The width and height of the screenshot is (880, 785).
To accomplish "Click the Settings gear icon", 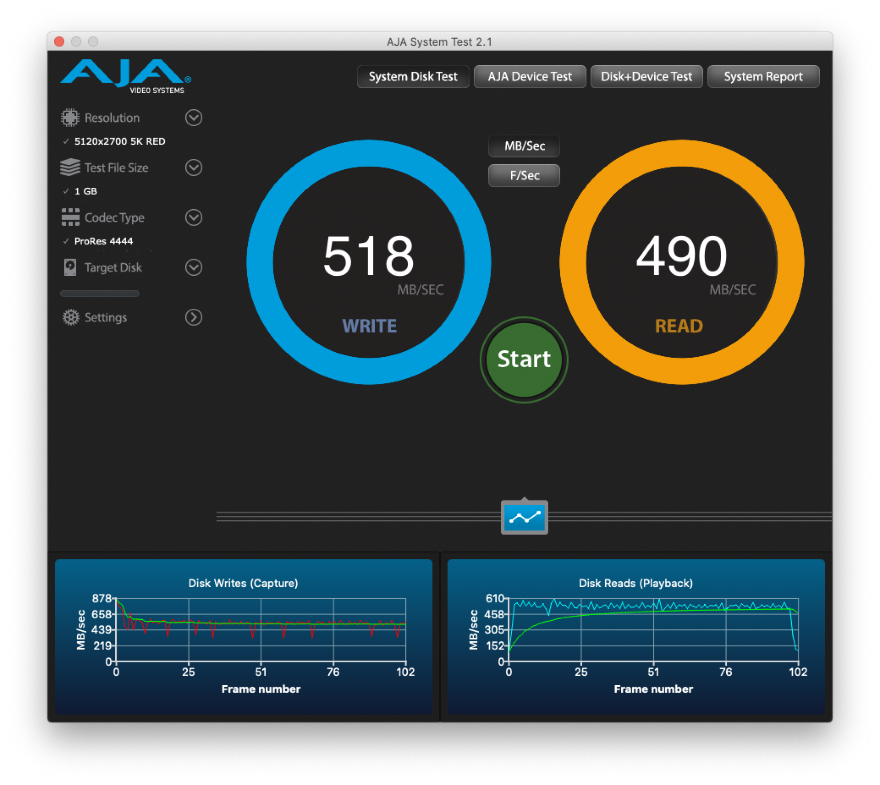I will click(70, 318).
